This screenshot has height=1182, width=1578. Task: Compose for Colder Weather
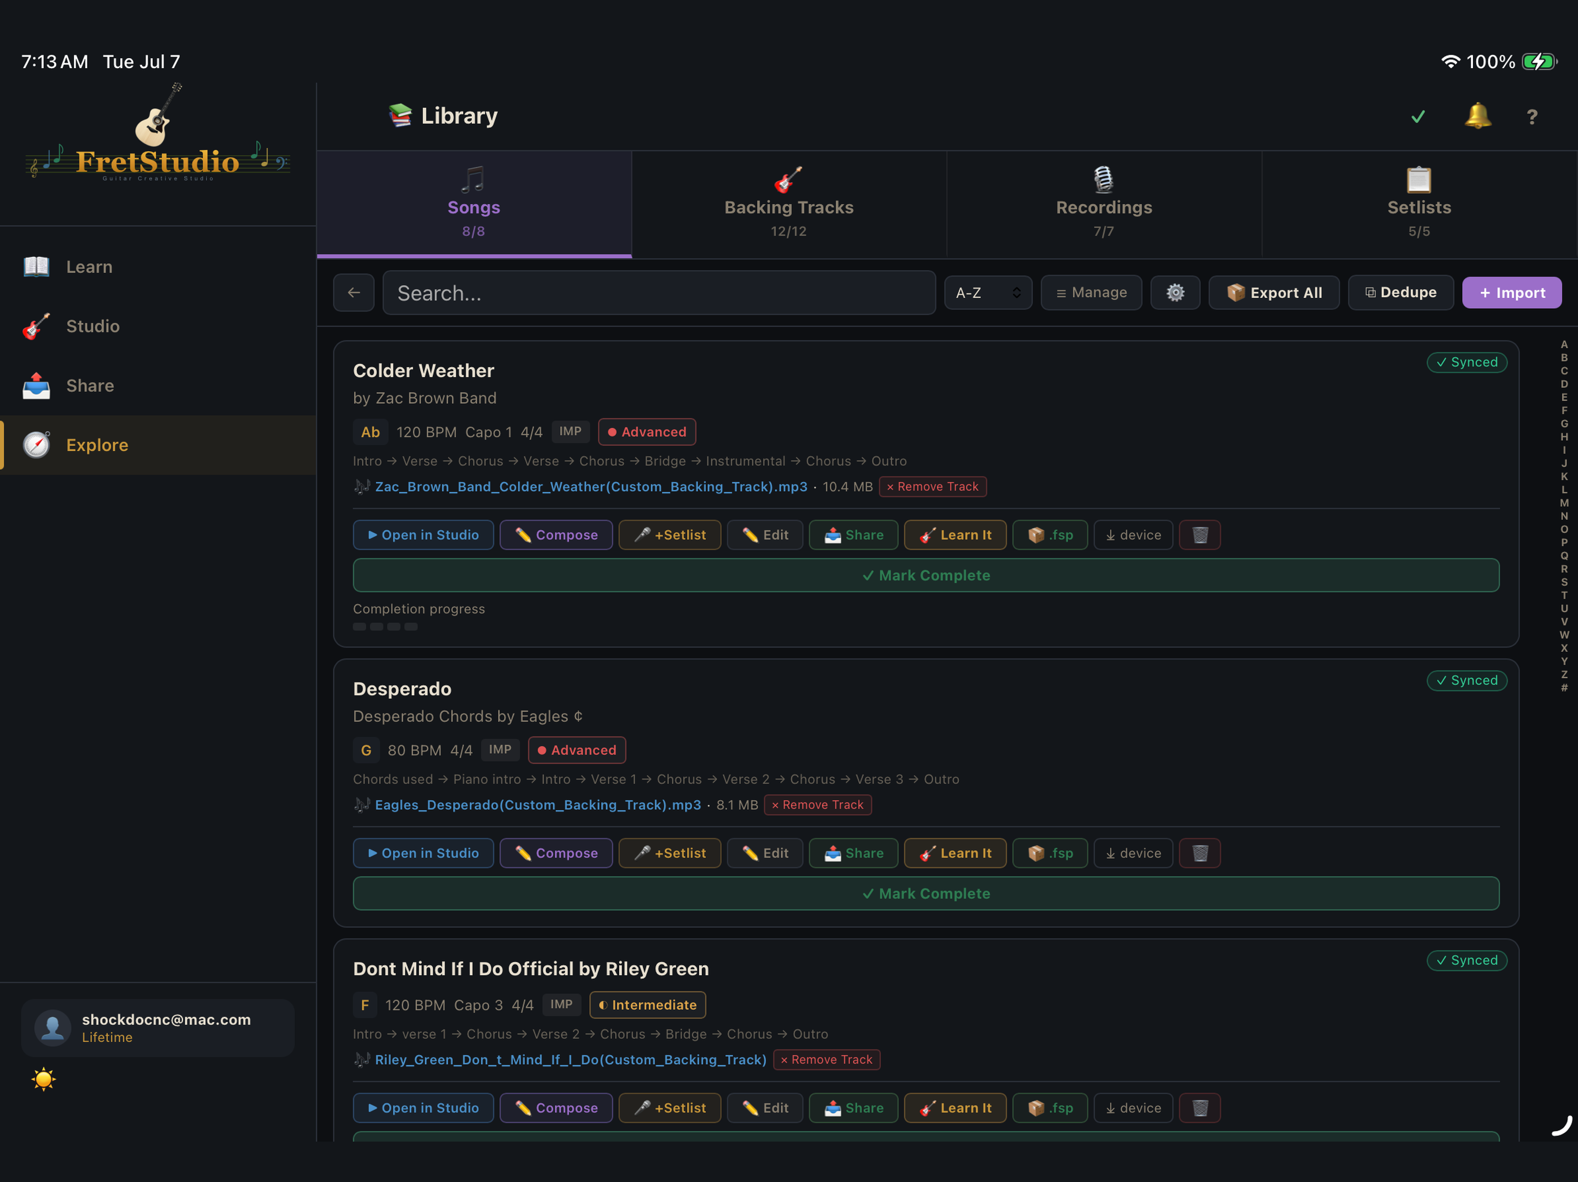(556, 534)
